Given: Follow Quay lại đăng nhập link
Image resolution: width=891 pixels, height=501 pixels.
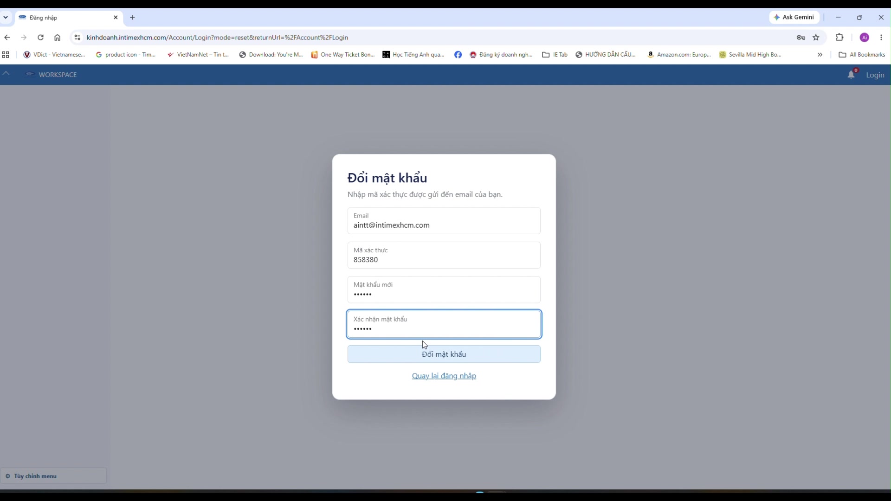Looking at the screenshot, I should [444, 376].
